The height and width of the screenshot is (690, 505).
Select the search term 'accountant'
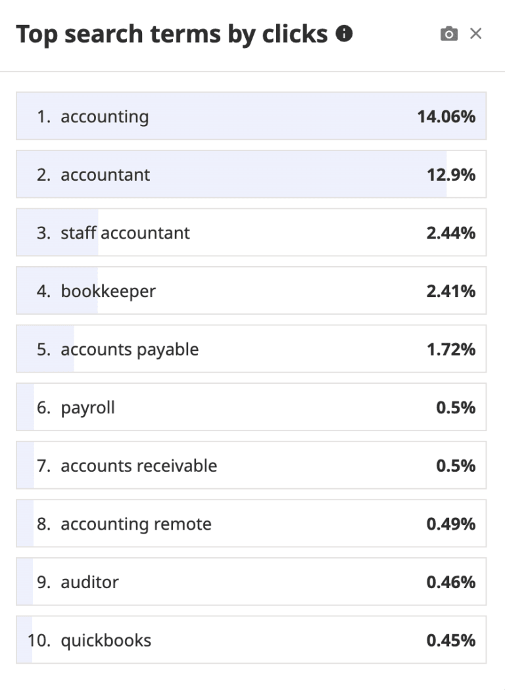point(104,175)
